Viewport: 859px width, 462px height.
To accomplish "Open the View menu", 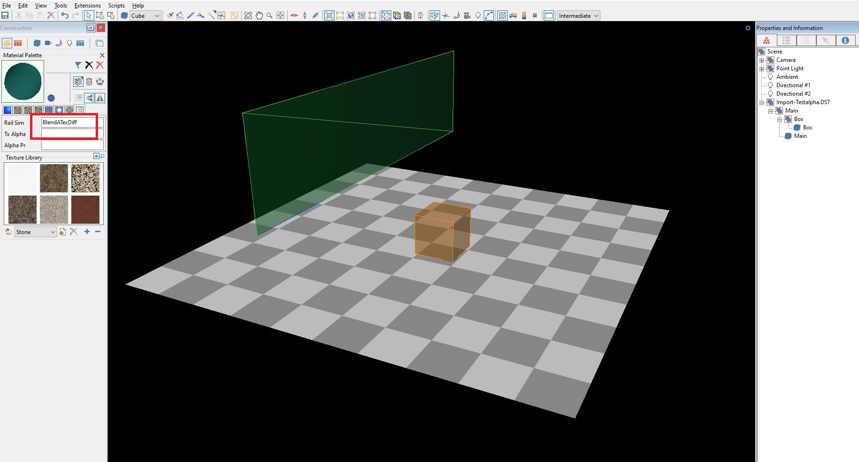I will click(41, 6).
